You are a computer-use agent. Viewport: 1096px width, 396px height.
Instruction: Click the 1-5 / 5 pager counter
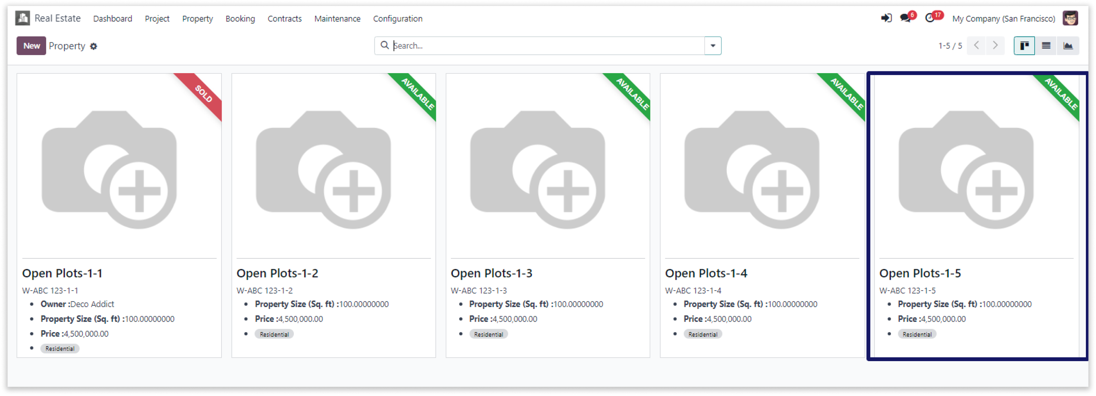[x=950, y=45]
